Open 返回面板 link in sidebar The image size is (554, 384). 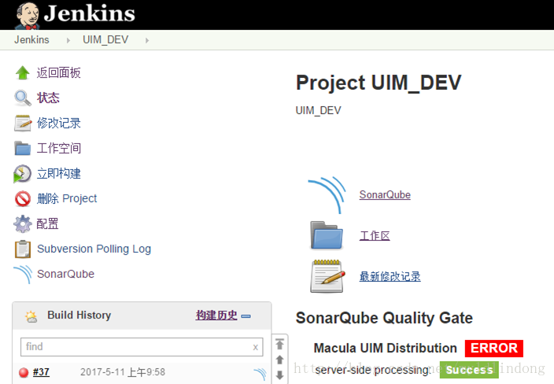tap(59, 72)
